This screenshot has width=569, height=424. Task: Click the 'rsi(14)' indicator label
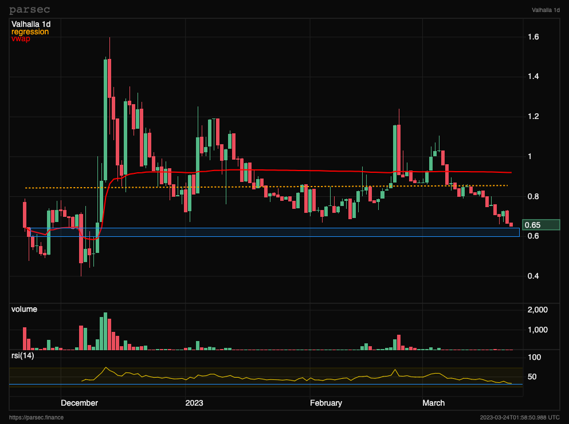tap(22, 355)
